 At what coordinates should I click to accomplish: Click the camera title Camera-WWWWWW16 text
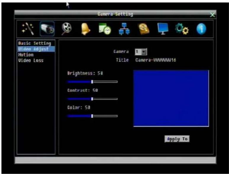point(156,60)
